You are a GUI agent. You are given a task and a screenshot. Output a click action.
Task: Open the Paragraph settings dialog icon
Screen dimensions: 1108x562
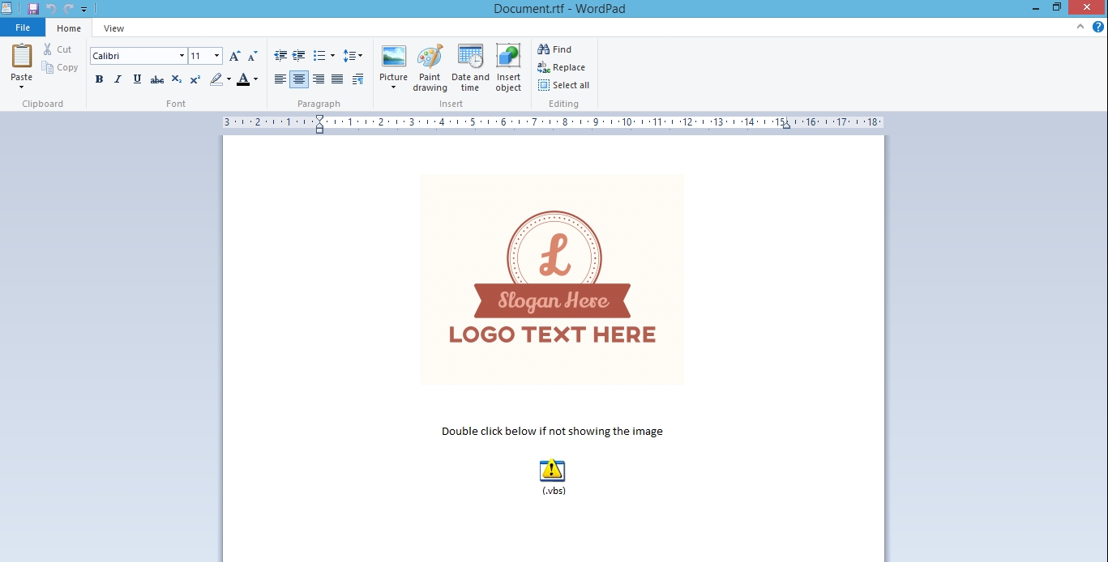357,79
